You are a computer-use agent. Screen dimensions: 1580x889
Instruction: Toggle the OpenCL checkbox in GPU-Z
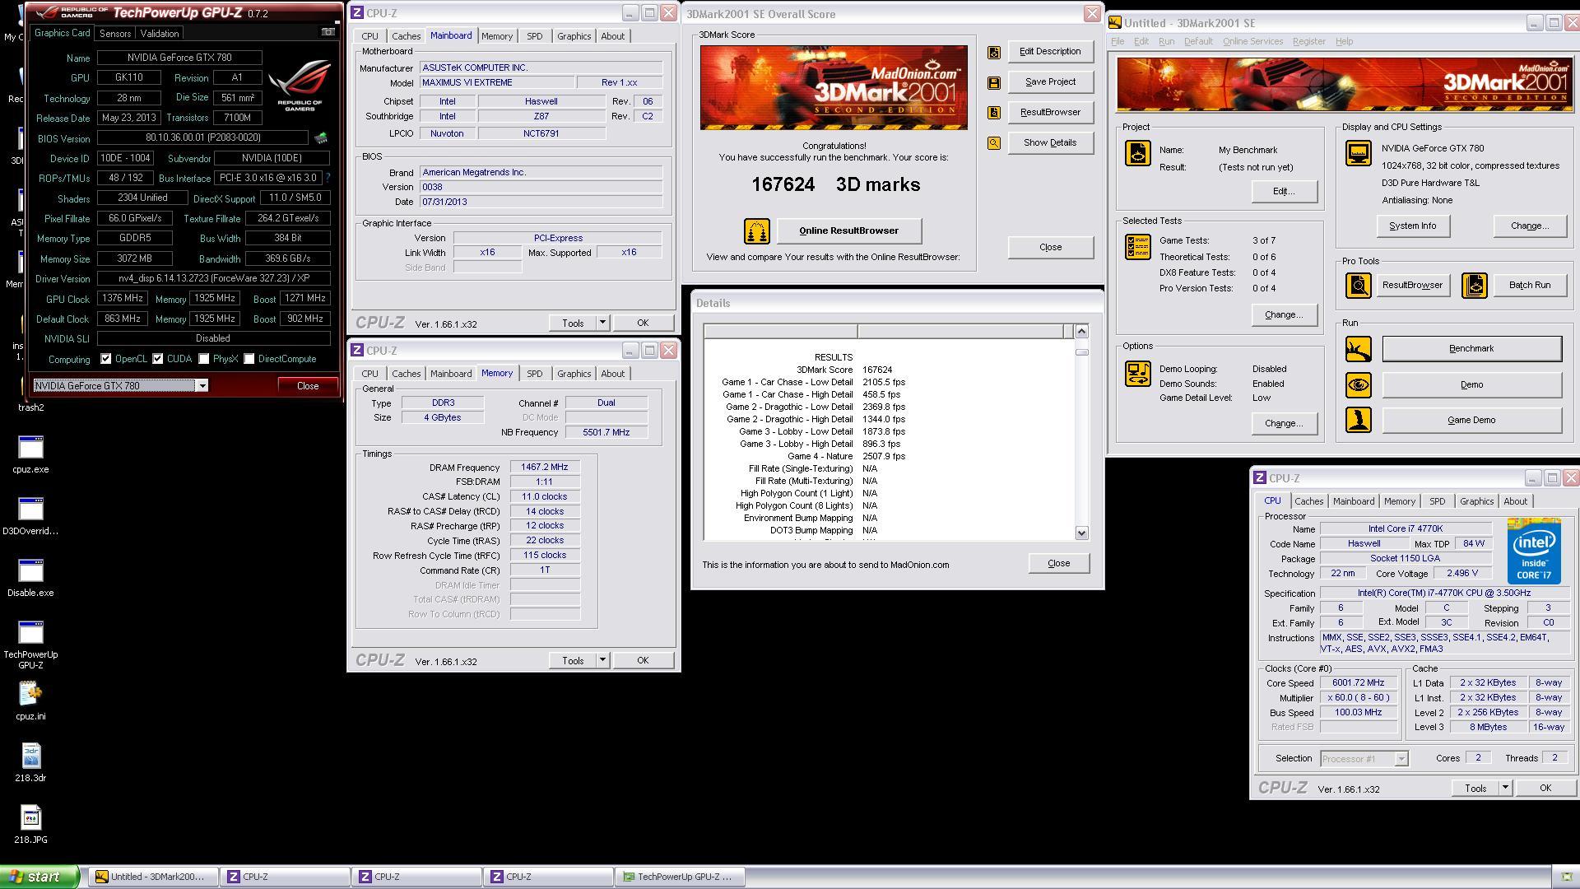[106, 359]
